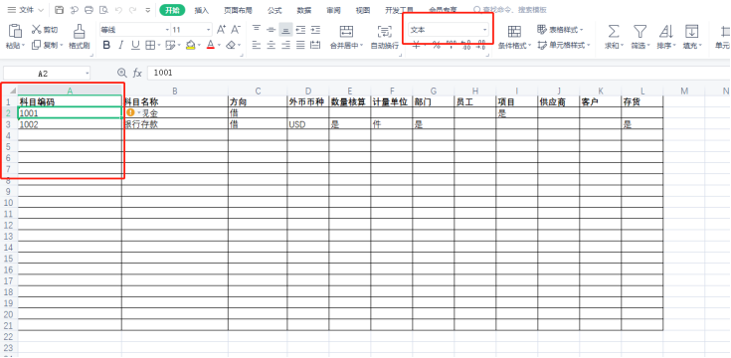Screen dimensions: 731x358
Task: Click the Conditional Formatting (条件格式) icon
Action: pyautogui.click(x=514, y=32)
